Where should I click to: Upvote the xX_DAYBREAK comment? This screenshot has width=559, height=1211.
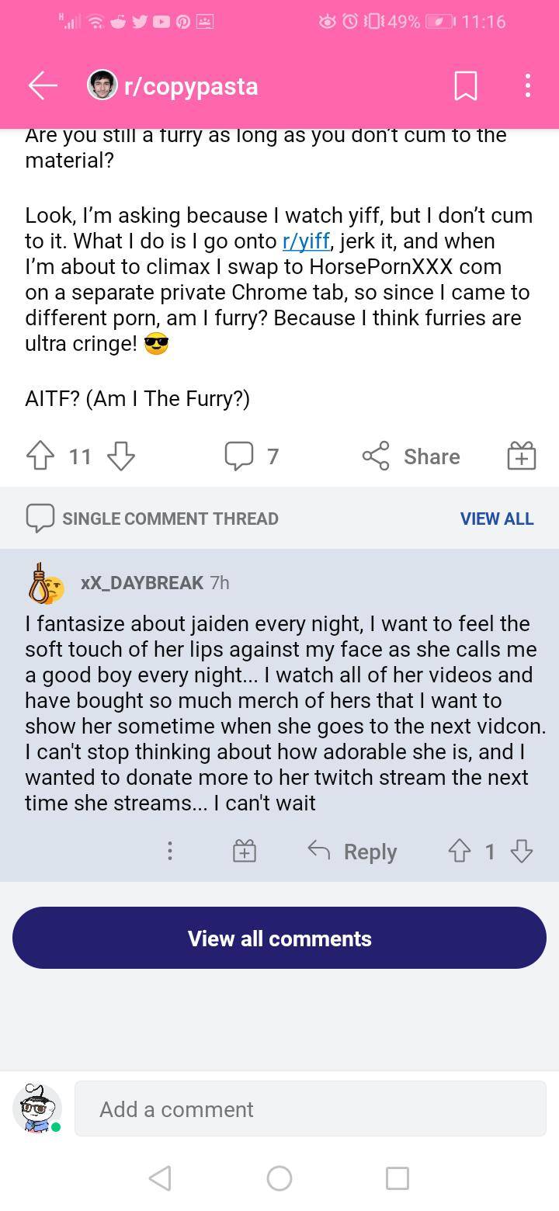(459, 852)
